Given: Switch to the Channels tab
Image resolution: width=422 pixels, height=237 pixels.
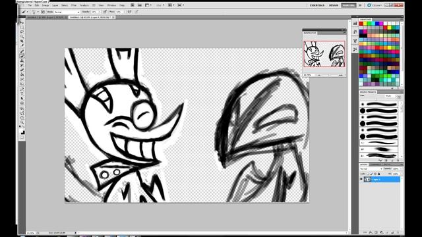Looking at the screenshot, I should 376,165.
